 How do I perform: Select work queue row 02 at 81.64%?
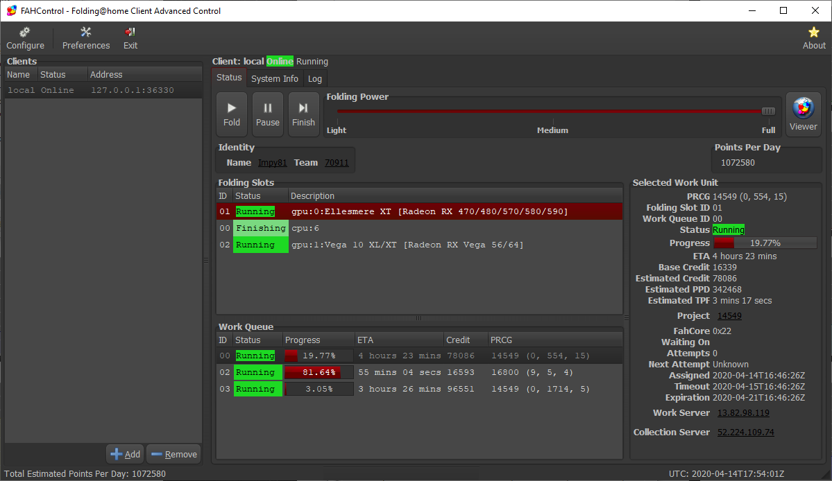tap(419, 372)
